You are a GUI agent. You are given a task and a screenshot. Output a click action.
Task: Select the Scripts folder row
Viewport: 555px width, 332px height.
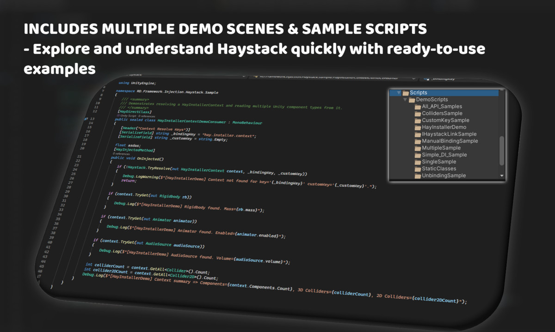[x=444, y=93]
